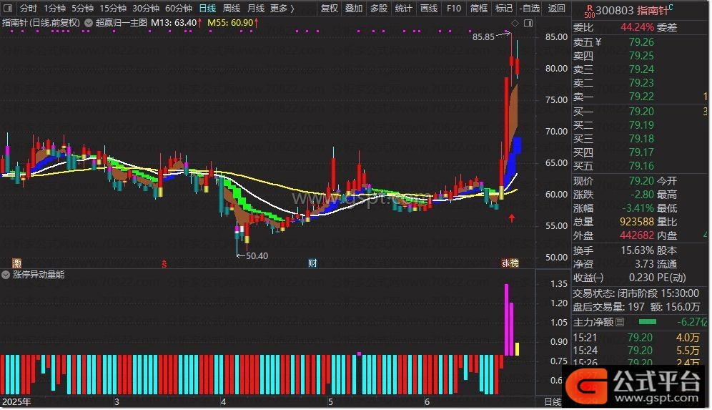Click the 财 financial report marker
Viewport: 712px width, 410px height.
(x=312, y=263)
